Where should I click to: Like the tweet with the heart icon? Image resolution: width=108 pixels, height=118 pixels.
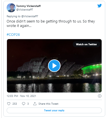coord(9,104)
